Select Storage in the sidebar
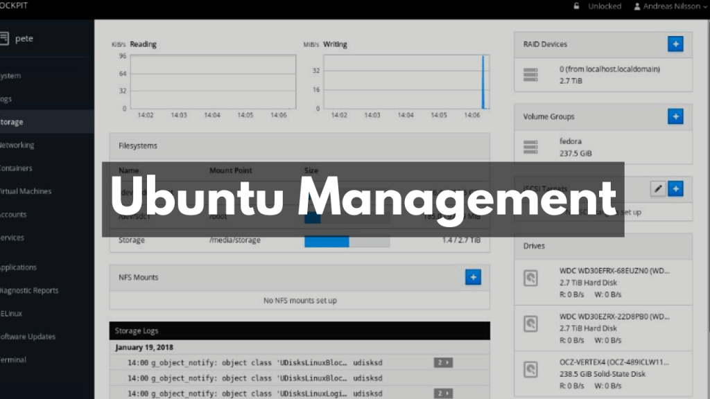The width and height of the screenshot is (710, 399). 47,122
